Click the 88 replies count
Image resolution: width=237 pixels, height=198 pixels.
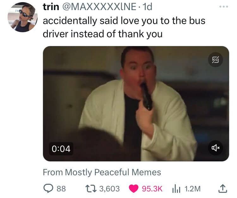point(61,189)
